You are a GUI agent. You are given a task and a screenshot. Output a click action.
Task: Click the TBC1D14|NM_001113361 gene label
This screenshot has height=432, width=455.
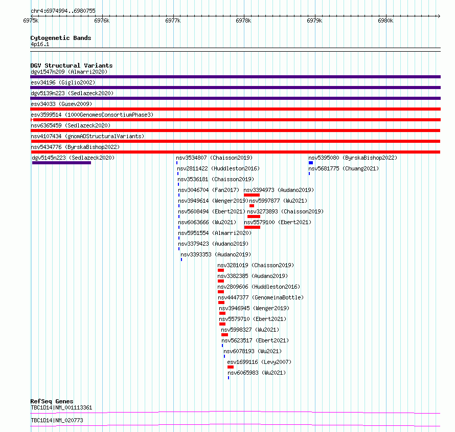click(x=61, y=407)
